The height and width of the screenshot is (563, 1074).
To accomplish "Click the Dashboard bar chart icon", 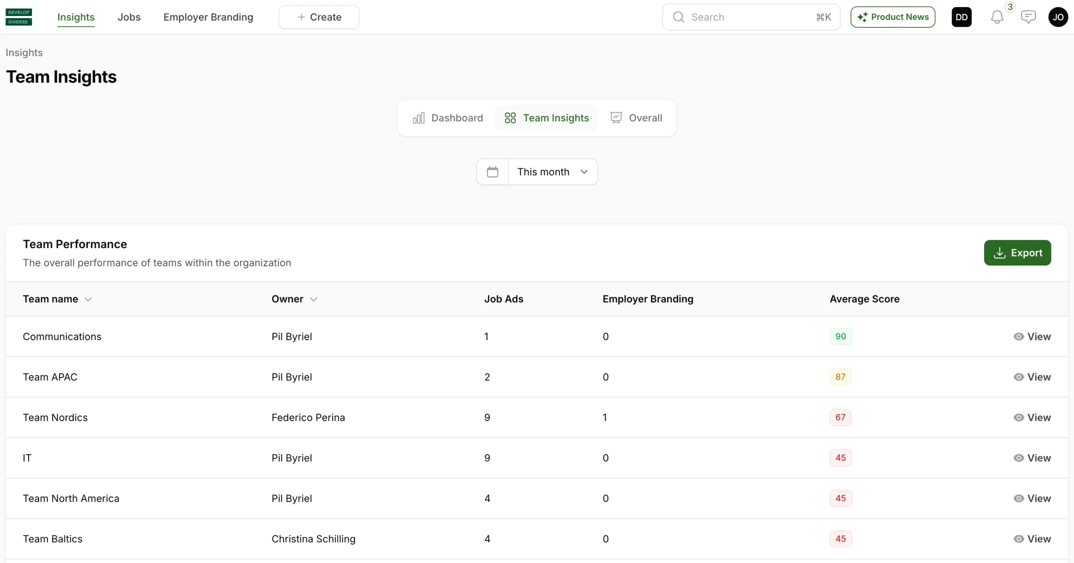I will pos(418,118).
